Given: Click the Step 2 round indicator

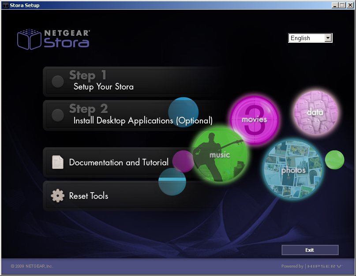Looking at the screenshot, I should click(x=58, y=116).
